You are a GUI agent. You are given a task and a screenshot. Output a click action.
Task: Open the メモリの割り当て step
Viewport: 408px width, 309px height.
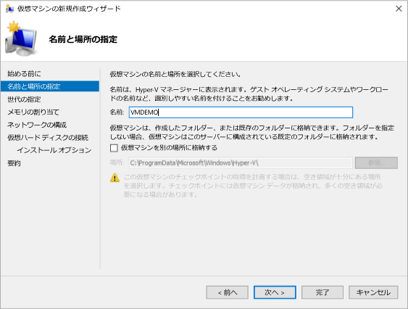click(x=33, y=112)
